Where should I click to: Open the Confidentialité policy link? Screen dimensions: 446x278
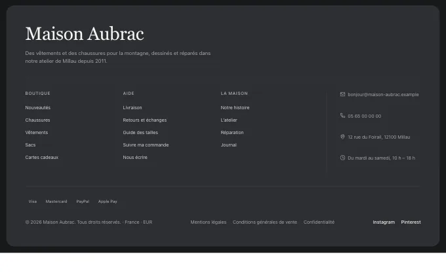coord(319,222)
